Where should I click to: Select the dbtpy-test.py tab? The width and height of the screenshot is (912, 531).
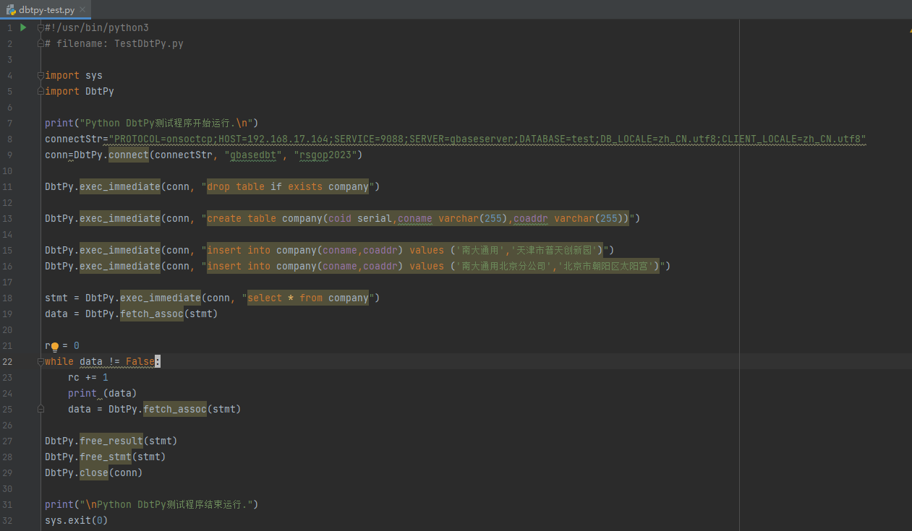coord(46,10)
